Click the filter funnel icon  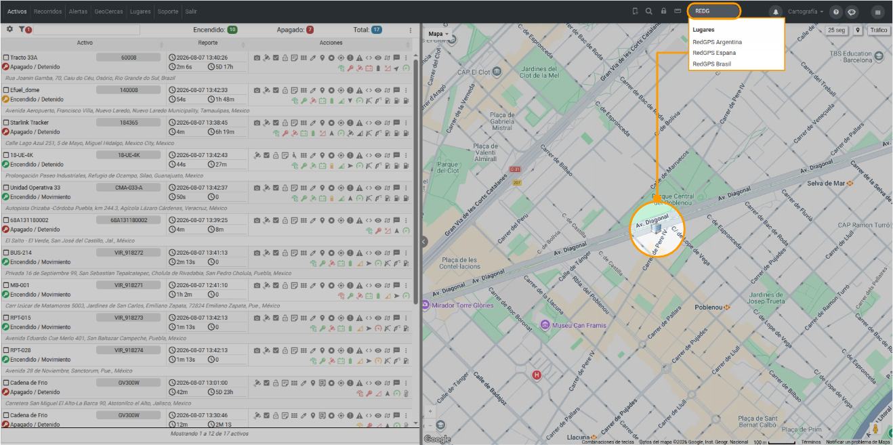[22, 30]
